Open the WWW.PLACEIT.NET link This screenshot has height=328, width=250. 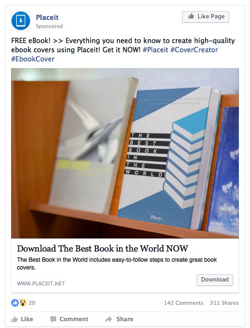point(41,283)
